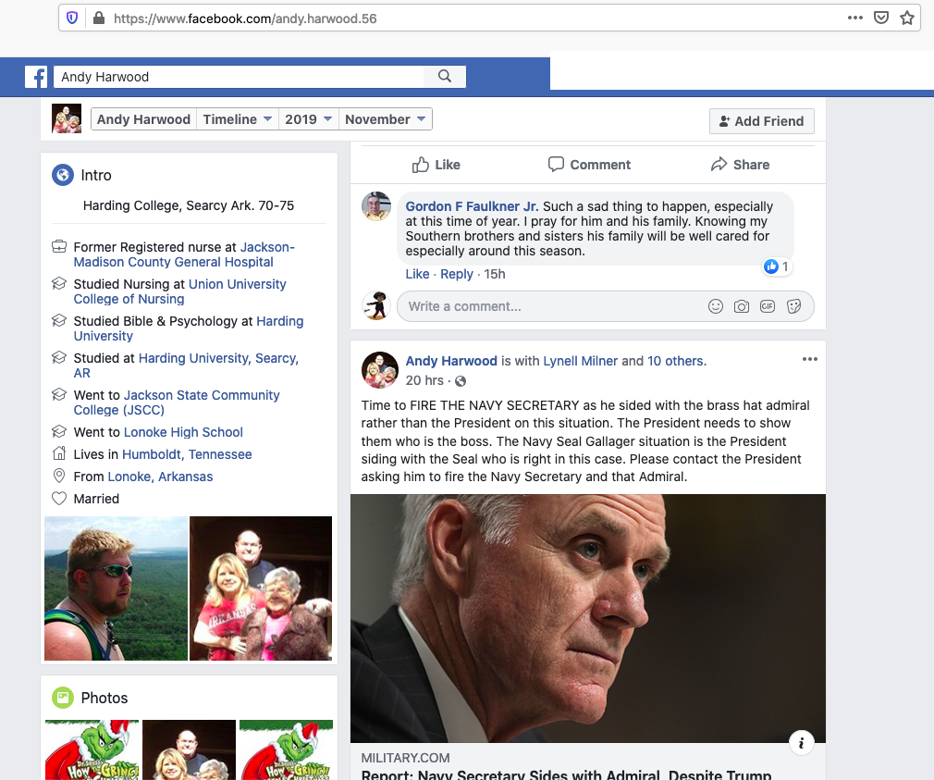Like the post with thumbs-up button
Image resolution: width=934 pixels, height=780 pixels.
[x=436, y=165]
